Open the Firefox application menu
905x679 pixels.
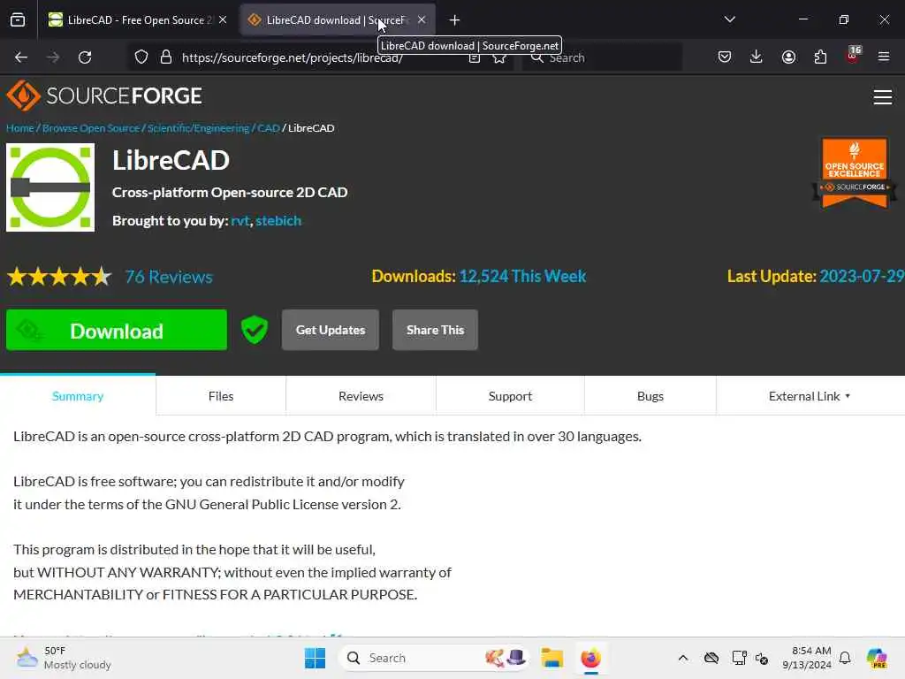click(884, 57)
